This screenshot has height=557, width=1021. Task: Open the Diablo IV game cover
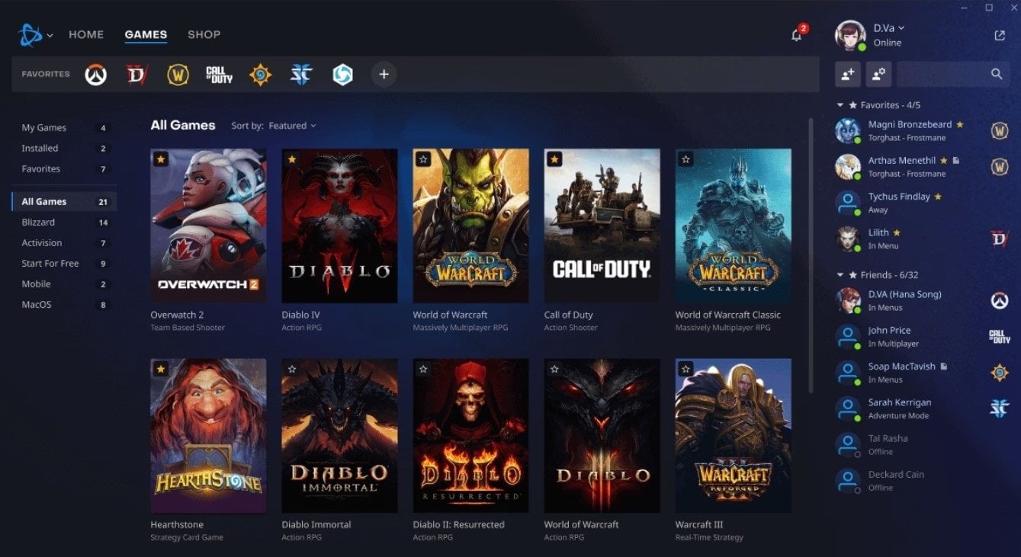339,226
